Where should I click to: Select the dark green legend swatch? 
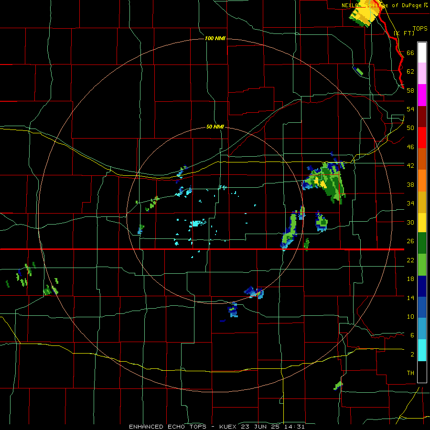422,243
